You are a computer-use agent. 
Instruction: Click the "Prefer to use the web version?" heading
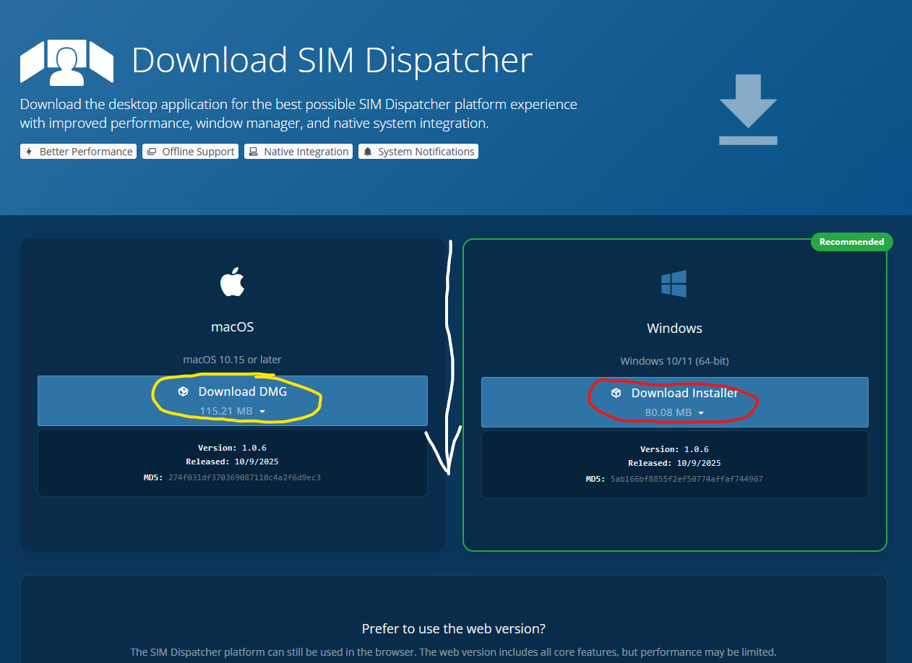(x=453, y=628)
